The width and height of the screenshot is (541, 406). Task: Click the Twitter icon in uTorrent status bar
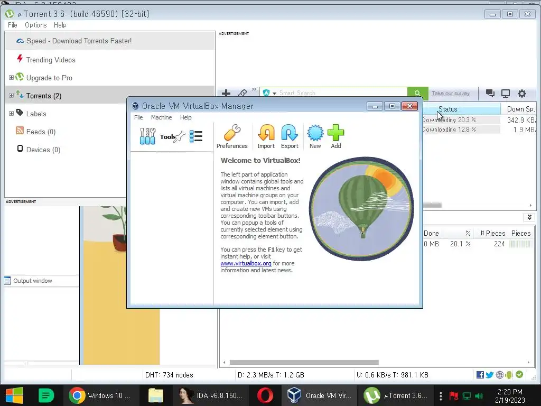tap(490, 375)
